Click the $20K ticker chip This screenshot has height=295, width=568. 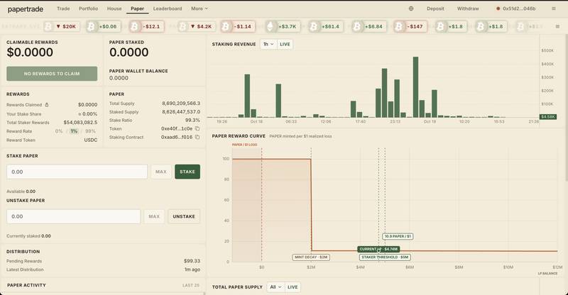pyautogui.click(x=62, y=26)
